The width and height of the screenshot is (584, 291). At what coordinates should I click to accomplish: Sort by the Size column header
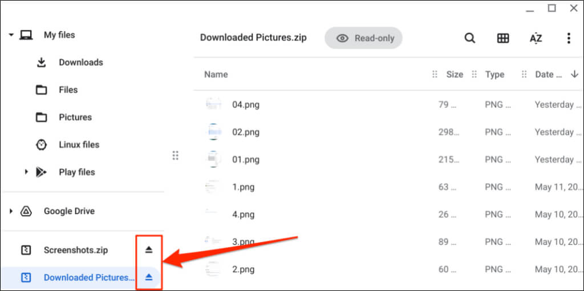tap(455, 74)
